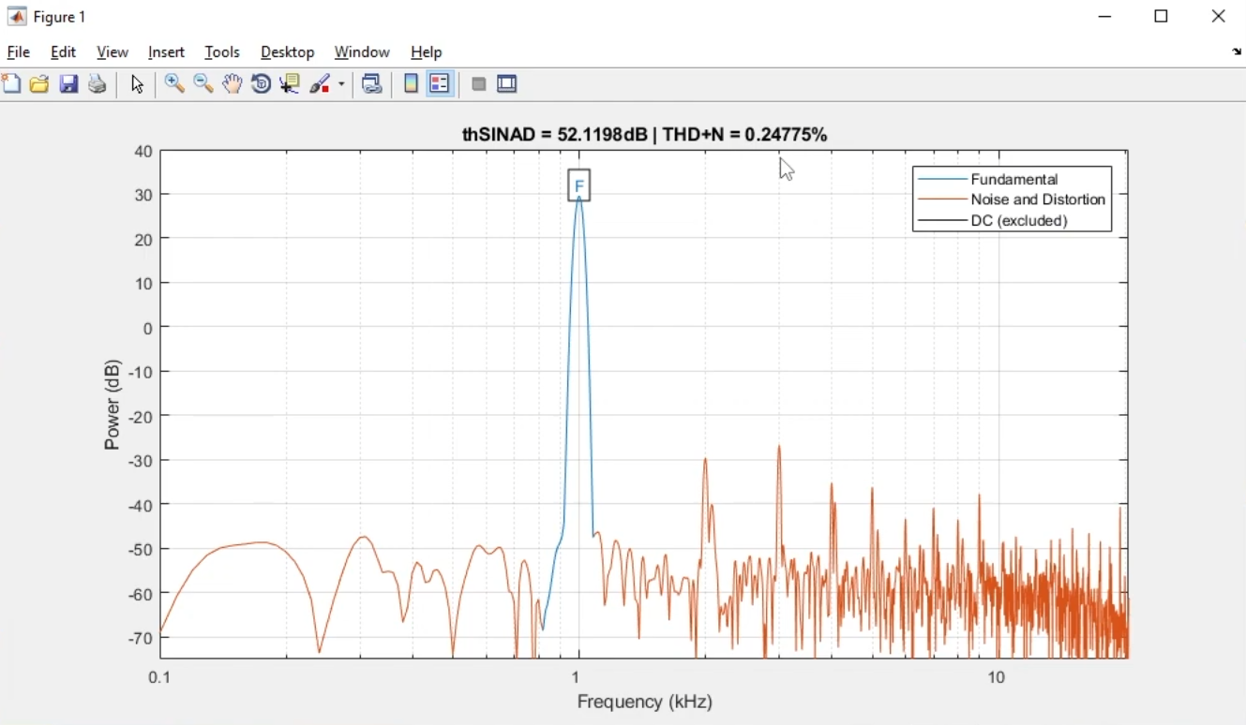The height and width of the screenshot is (725, 1246).
Task: Open a file using the folder icon
Action: click(x=39, y=84)
